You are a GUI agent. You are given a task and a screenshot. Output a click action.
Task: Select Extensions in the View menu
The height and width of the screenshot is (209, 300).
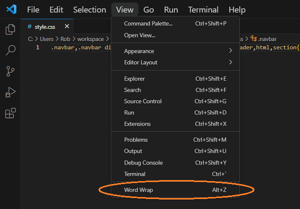click(x=175, y=124)
